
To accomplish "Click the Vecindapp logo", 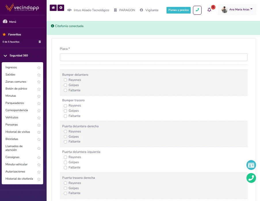I will point(22,7).
